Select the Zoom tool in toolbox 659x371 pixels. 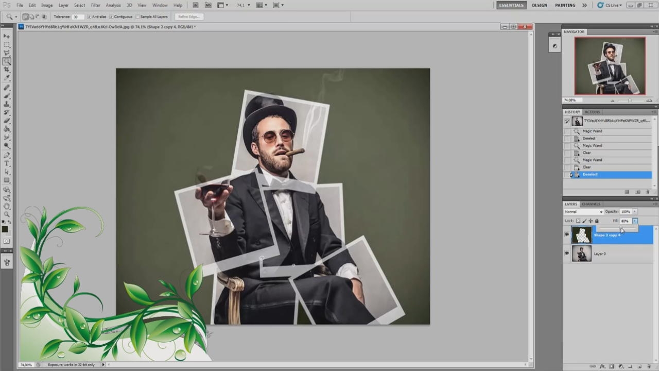coord(7,214)
